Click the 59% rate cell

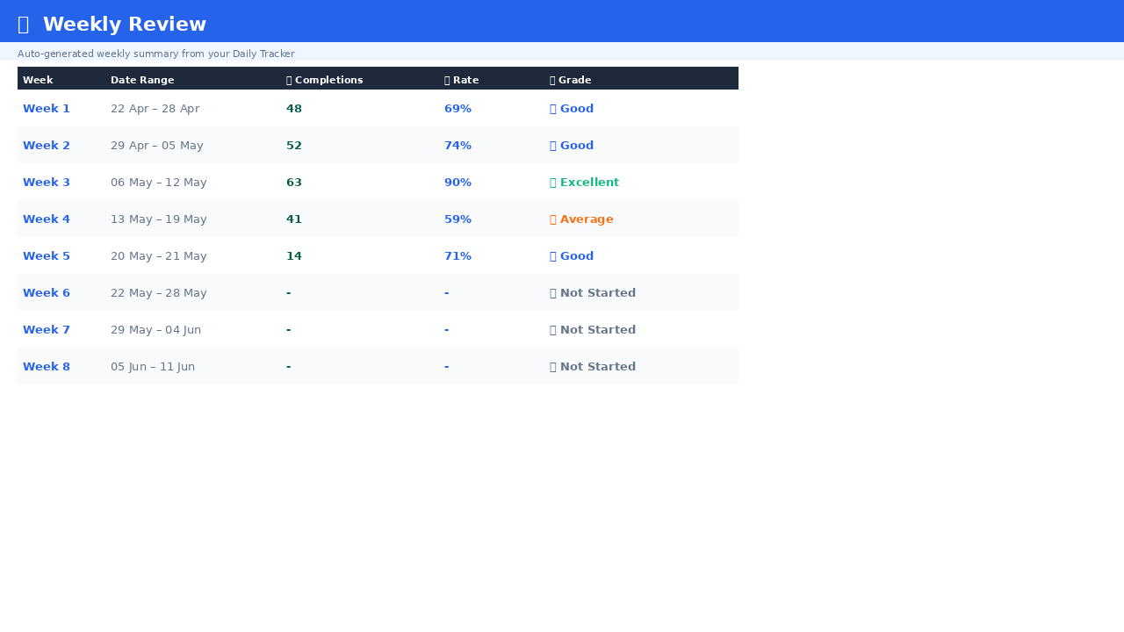click(x=458, y=219)
